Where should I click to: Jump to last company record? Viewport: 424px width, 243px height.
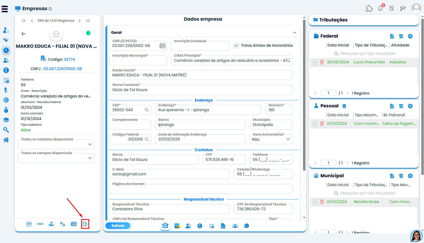point(88,21)
